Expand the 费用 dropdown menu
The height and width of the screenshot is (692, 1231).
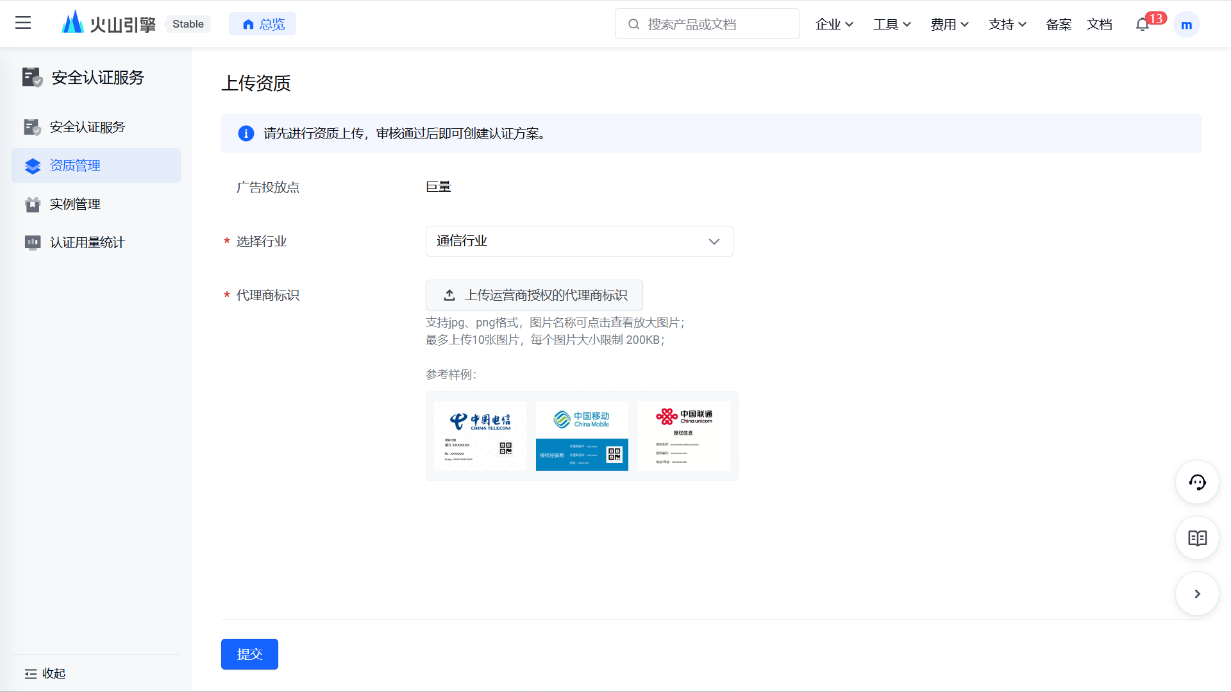point(950,24)
